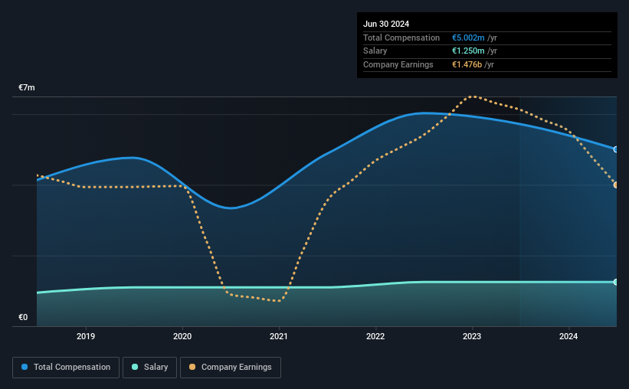The width and height of the screenshot is (629, 389).
Task: Click the 2019 x-axis label
Action: 86,336
